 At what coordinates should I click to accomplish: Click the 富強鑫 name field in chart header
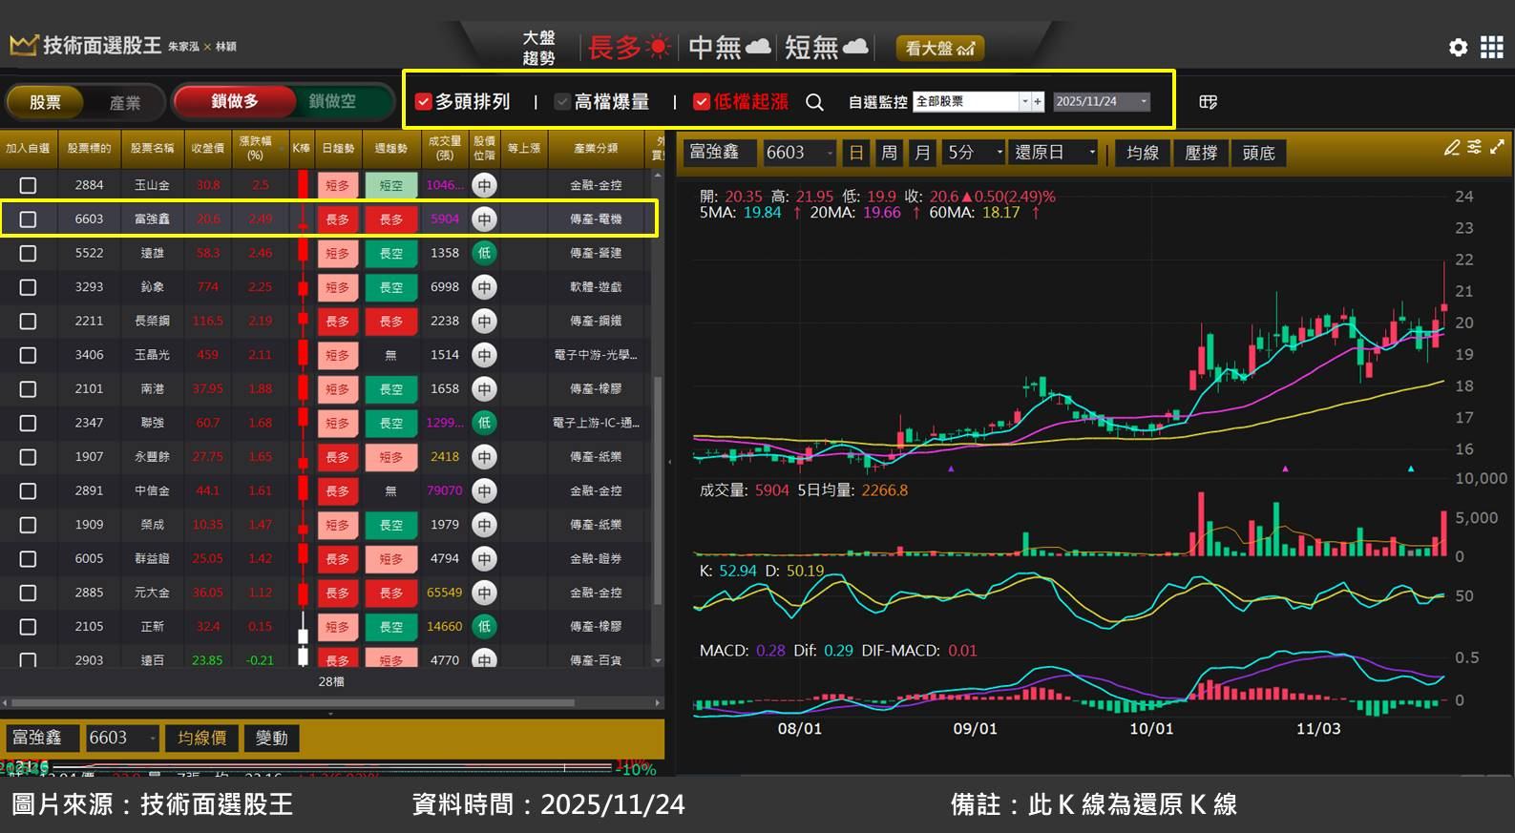click(x=721, y=153)
